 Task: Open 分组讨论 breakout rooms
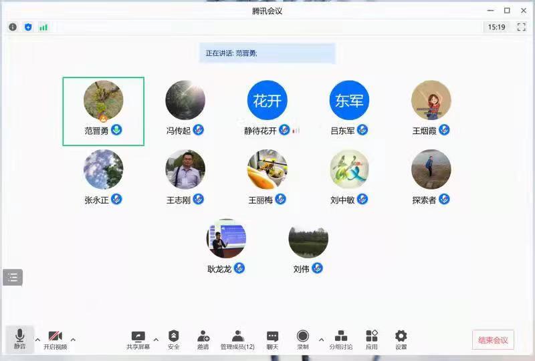point(340,339)
